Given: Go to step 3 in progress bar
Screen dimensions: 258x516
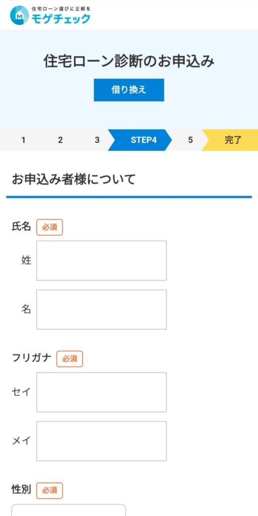Looking at the screenshot, I should tap(97, 140).
